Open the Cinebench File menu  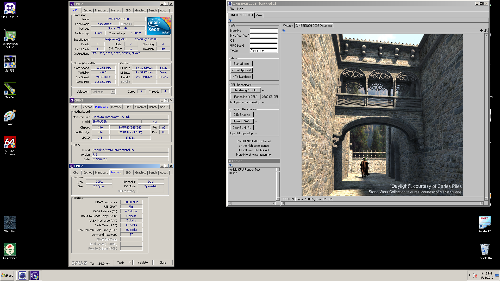coord(232,9)
